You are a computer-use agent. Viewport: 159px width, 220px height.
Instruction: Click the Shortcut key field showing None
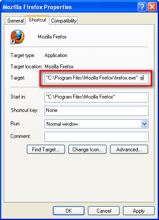point(97,111)
